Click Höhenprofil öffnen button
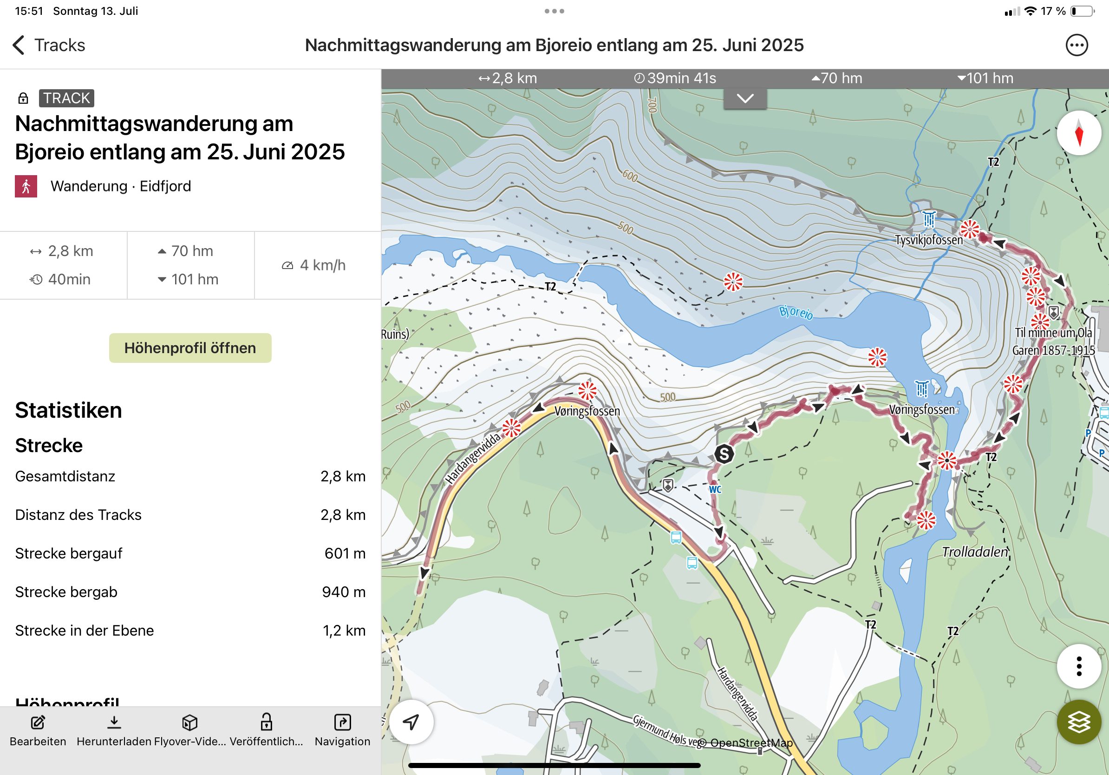 coord(190,348)
